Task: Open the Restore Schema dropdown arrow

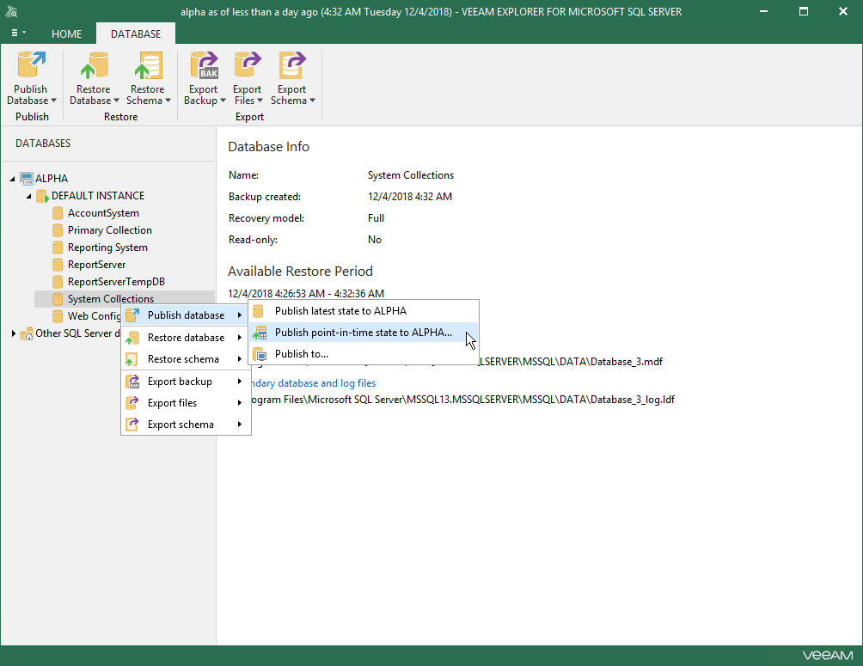Action: tap(168, 101)
